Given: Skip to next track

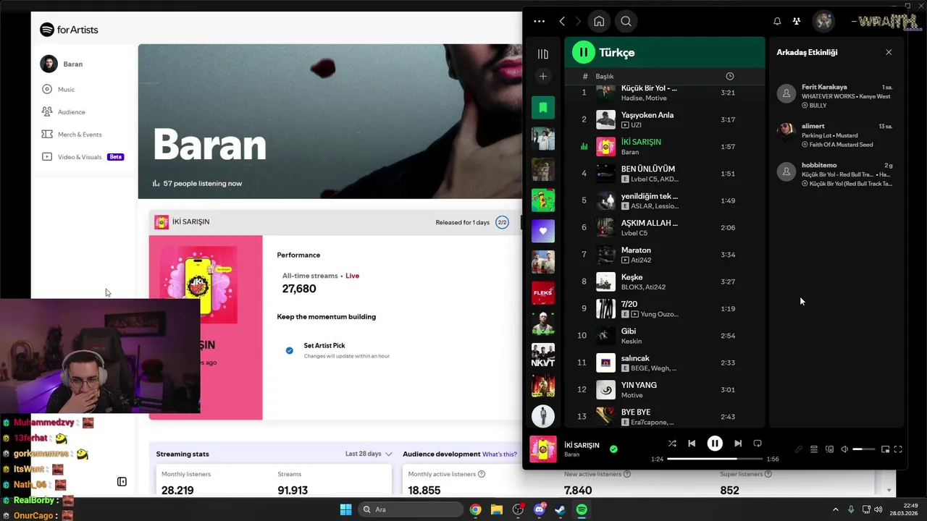Looking at the screenshot, I should click(x=738, y=444).
